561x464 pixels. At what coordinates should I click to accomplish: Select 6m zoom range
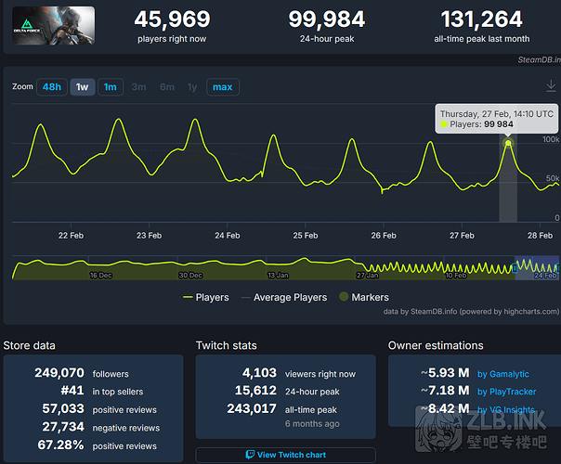(x=166, y=87)
